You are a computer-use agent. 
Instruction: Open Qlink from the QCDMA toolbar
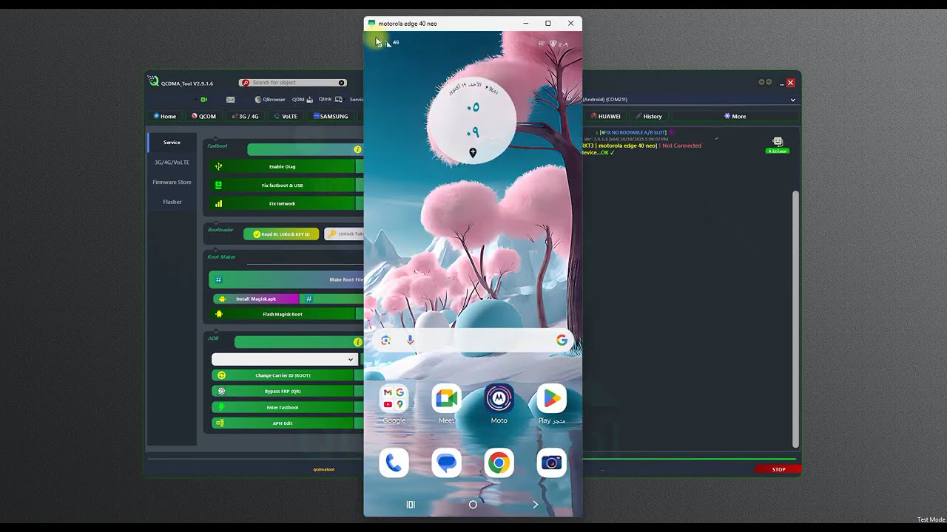331,99
